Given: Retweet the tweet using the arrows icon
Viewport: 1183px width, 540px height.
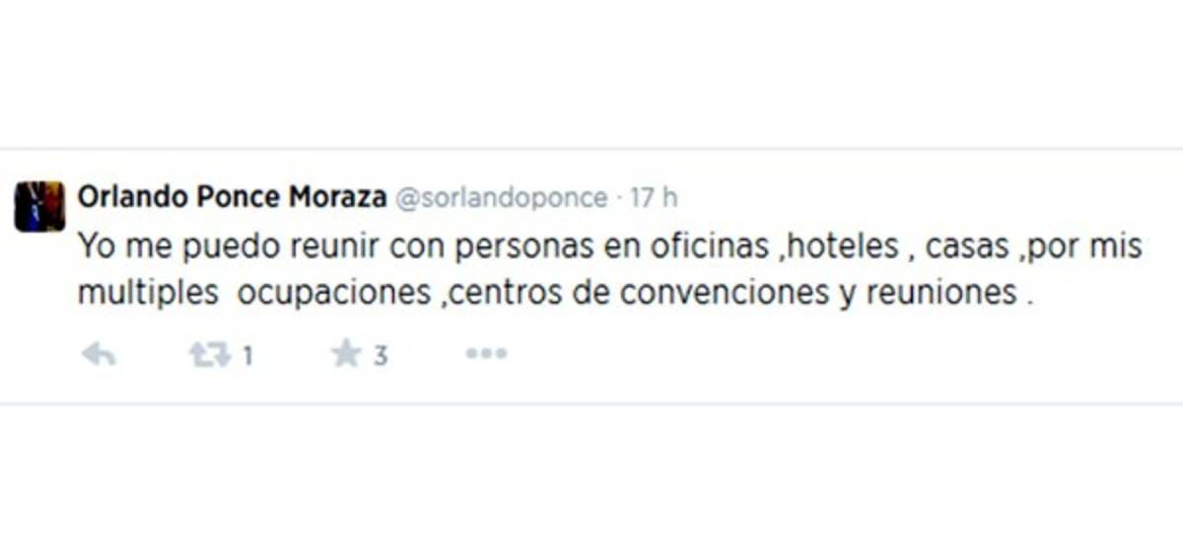Looking at the screenshot, I should pos(210,355).
